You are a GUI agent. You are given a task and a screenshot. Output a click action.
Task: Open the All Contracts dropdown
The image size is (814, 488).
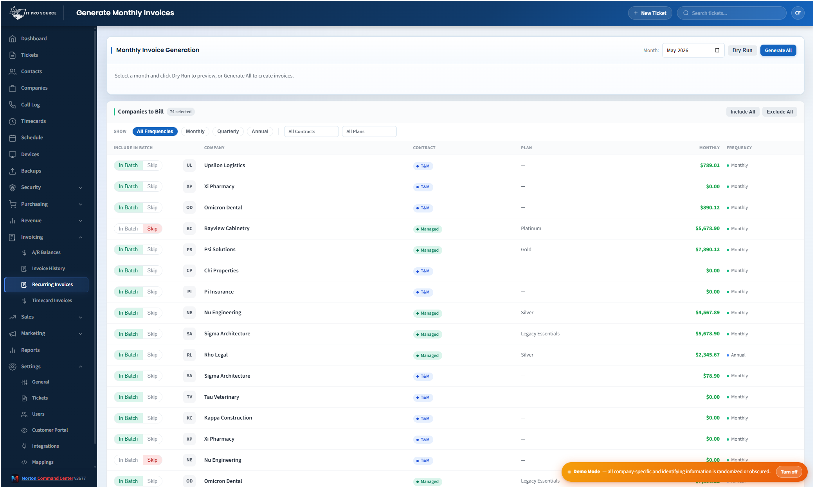[312, 131]
